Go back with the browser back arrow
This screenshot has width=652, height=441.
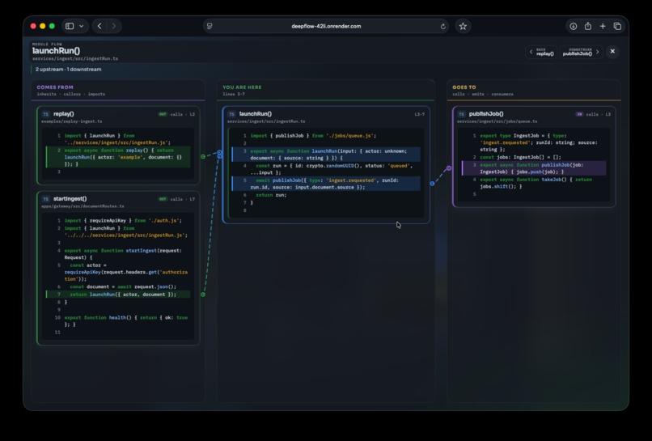[x=99, y=26]
